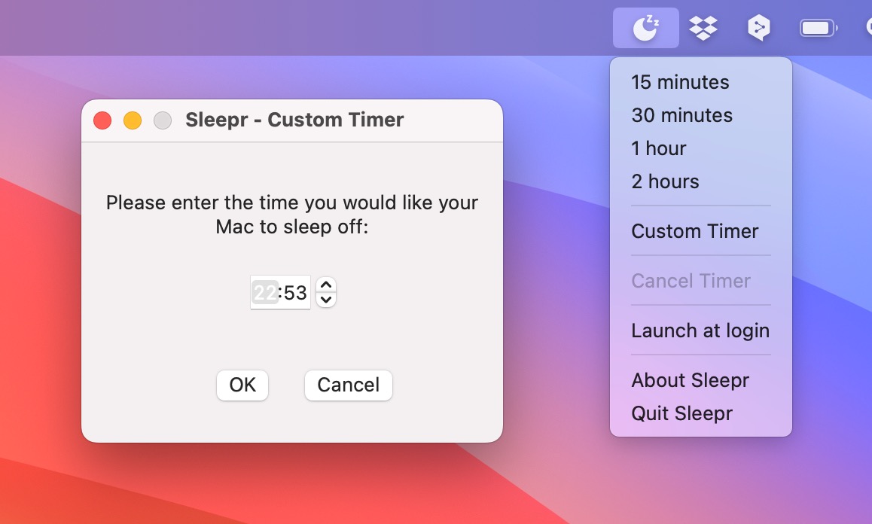Confirm the timer with OK
The image size is (872, 524).
242,385
